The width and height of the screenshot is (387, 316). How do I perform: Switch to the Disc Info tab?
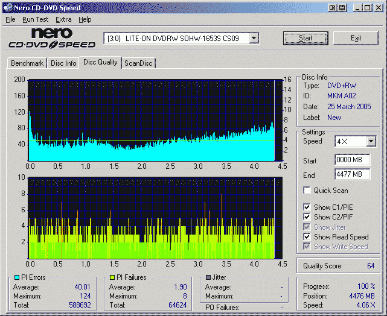pyautogui.click(x=63, y=63)
